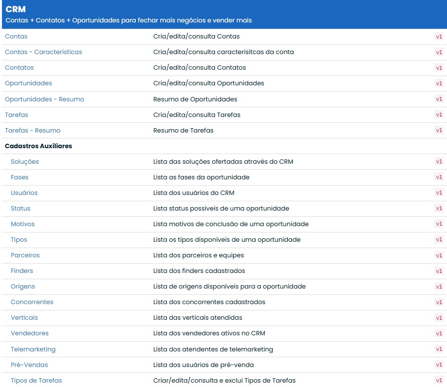Click the CRM header title

click(x=16, y=9)
